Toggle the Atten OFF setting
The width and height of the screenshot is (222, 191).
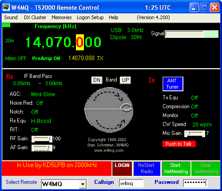tap(16, 58)
